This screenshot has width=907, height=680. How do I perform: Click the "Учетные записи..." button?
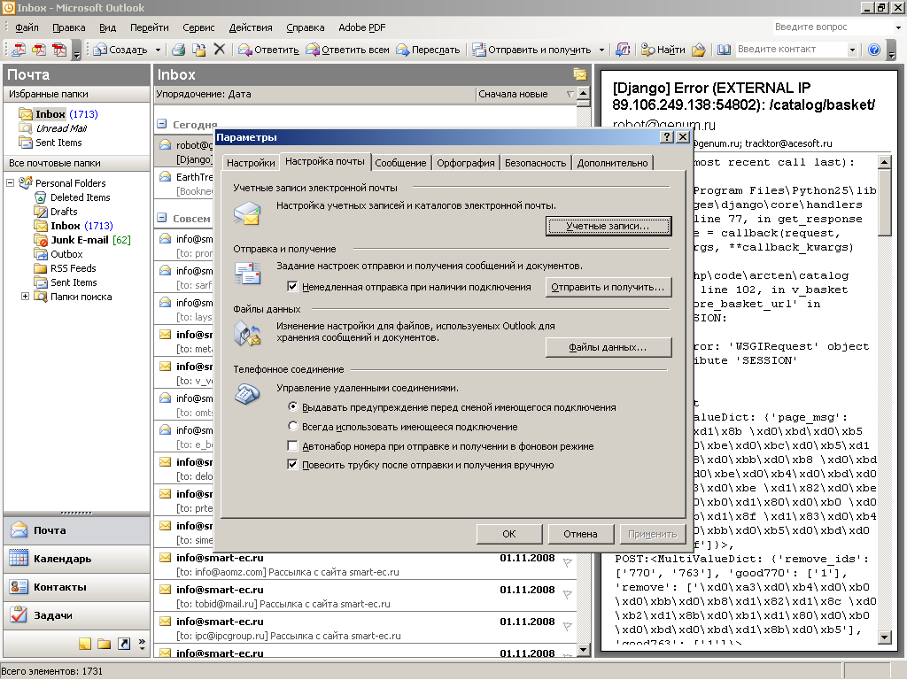coord(608,227)
